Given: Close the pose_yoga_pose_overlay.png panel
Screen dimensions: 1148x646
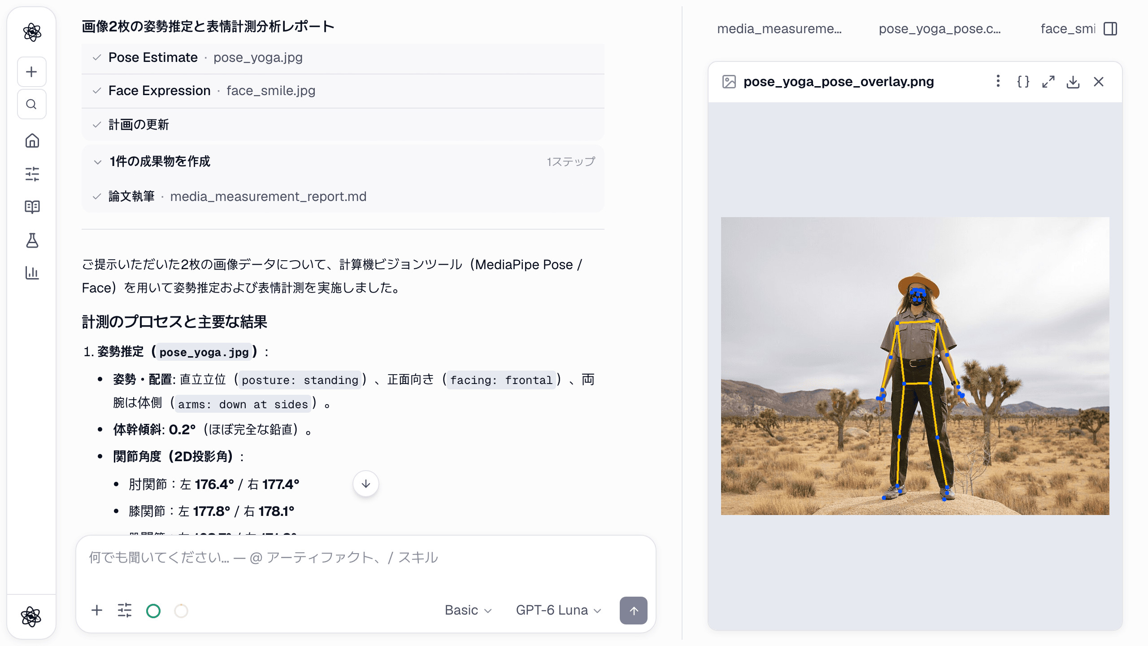Looking at the screenshot, I should coord(1099,82).
